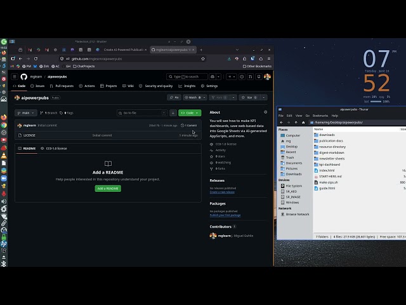Image resolution: width=406 pixels, height=305 pixels.
Task: Open make-zips.sh file in Thunar
Action: 328,182
